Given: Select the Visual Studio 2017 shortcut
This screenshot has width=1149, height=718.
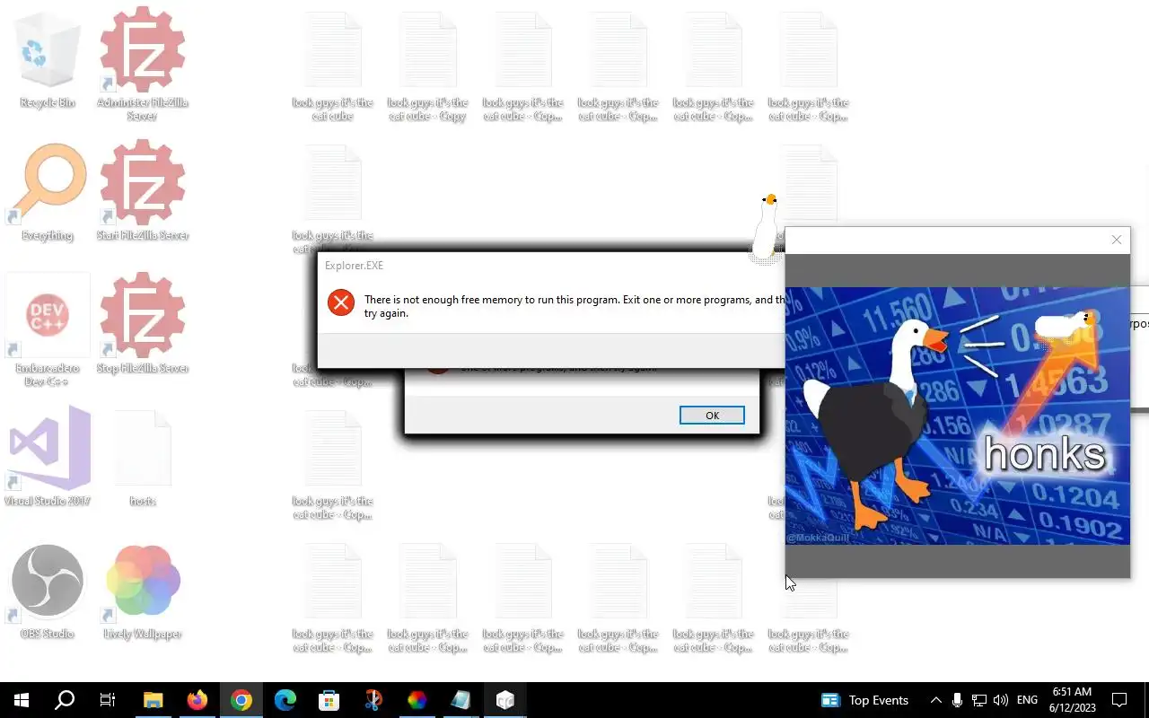Looking at the screenshot, I should [x=48, y=458].
